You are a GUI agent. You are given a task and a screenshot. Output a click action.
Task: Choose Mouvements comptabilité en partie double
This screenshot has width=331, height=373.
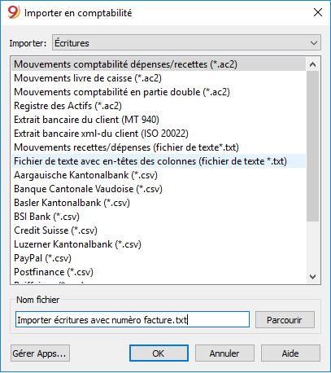tap(159, 92)
